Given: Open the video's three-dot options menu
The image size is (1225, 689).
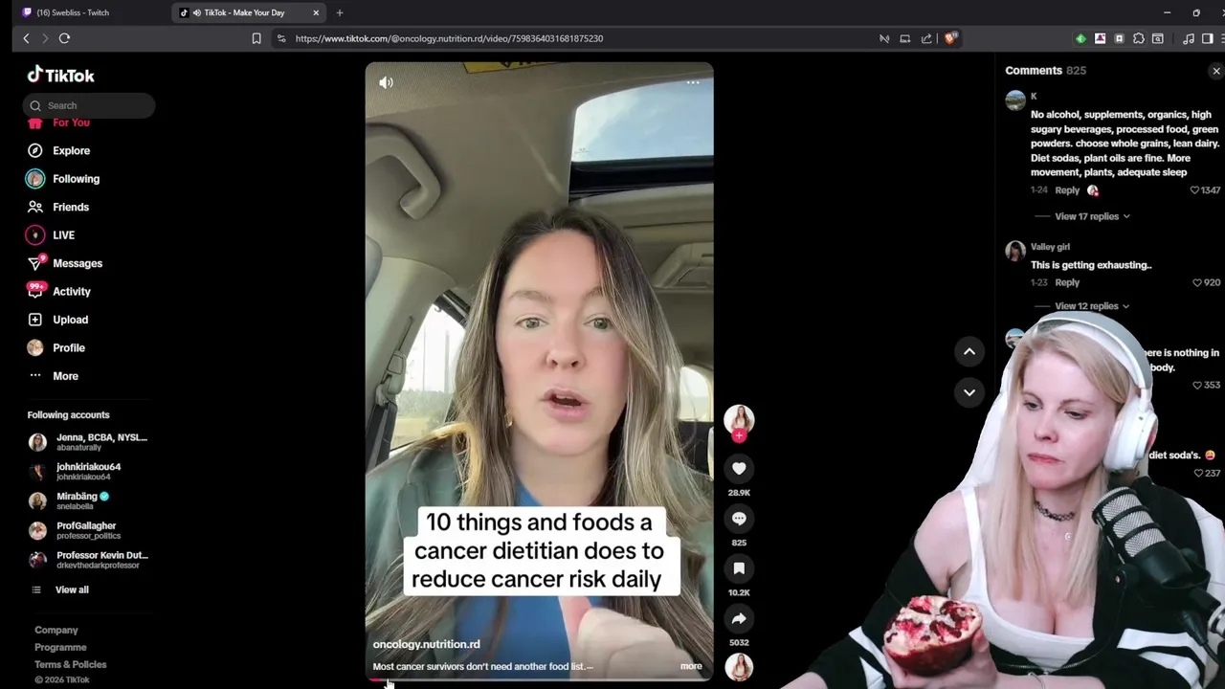Looking at the screenshot, I should 693,83.
